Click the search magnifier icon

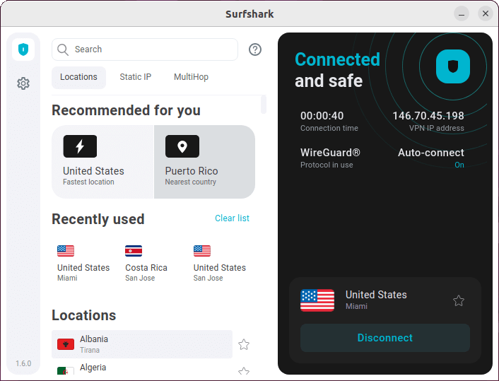63,49
